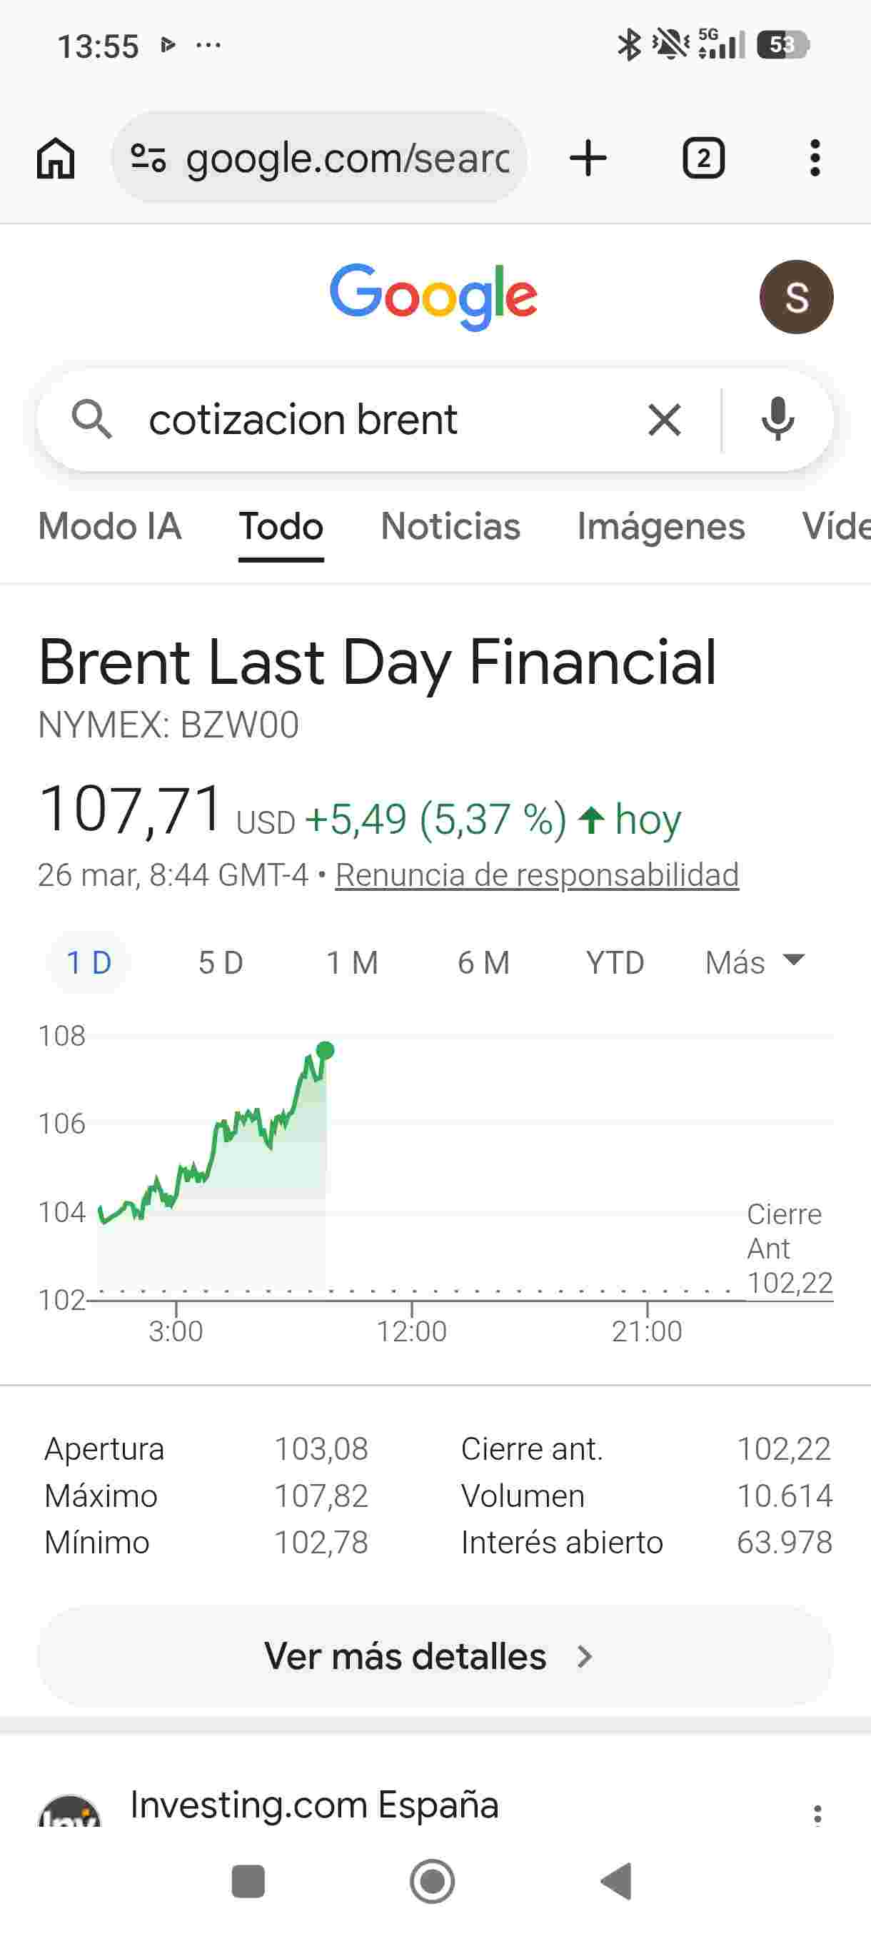This screenshot has height=1936, width=871.
Task: Open a new tab with plus icon
Action: pos(588,158)
